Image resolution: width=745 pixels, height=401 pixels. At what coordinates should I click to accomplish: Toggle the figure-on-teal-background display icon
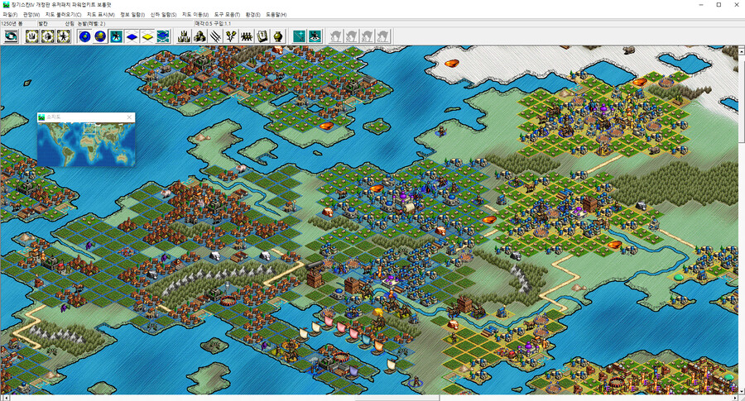tap(117, 36)
